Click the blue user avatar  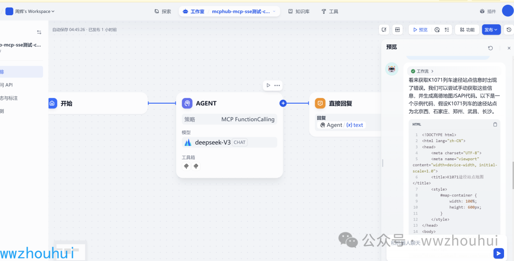tap(507, 11)
